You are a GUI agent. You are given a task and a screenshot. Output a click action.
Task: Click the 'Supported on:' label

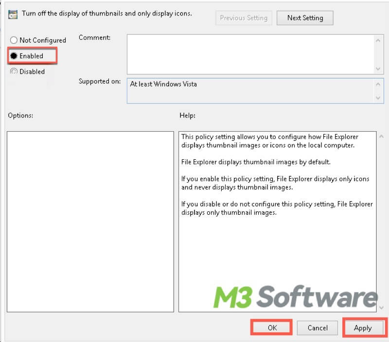(100, 82)
